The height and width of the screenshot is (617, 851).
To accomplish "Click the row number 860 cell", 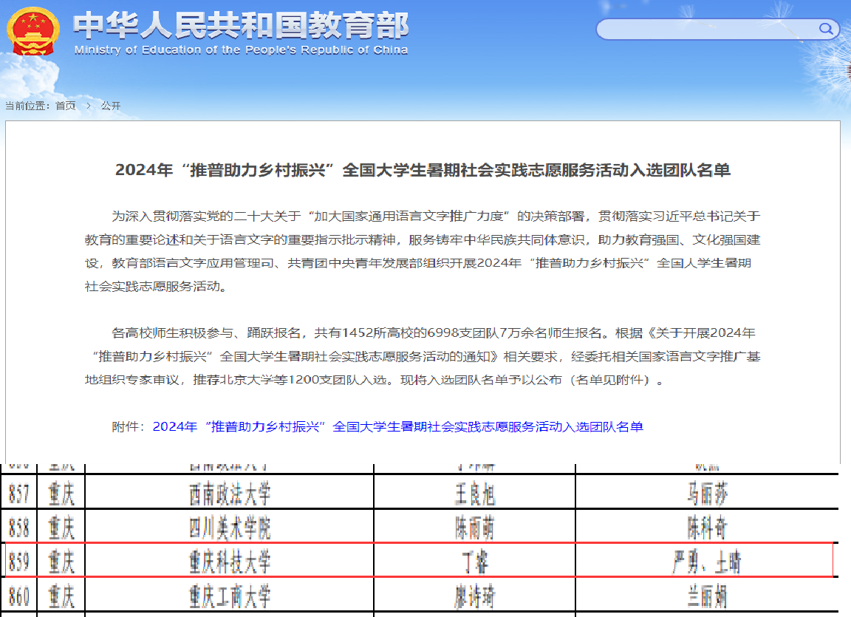I will point(19,596).
